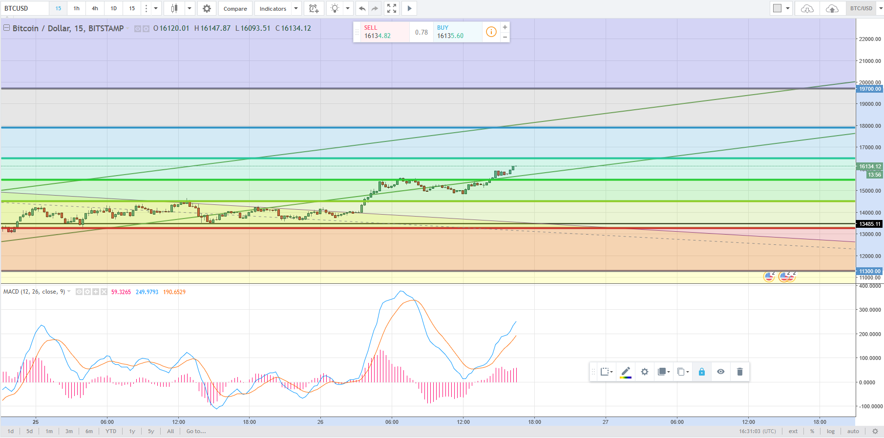Start bar replay with play icon
884x438 pixels.
click(x=409, y=8)
